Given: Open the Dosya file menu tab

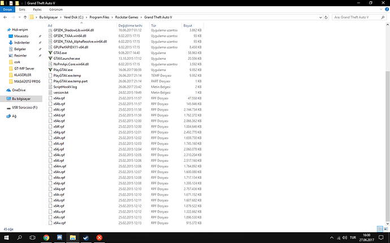Looking at the screenshot, I should pos(7,10).
